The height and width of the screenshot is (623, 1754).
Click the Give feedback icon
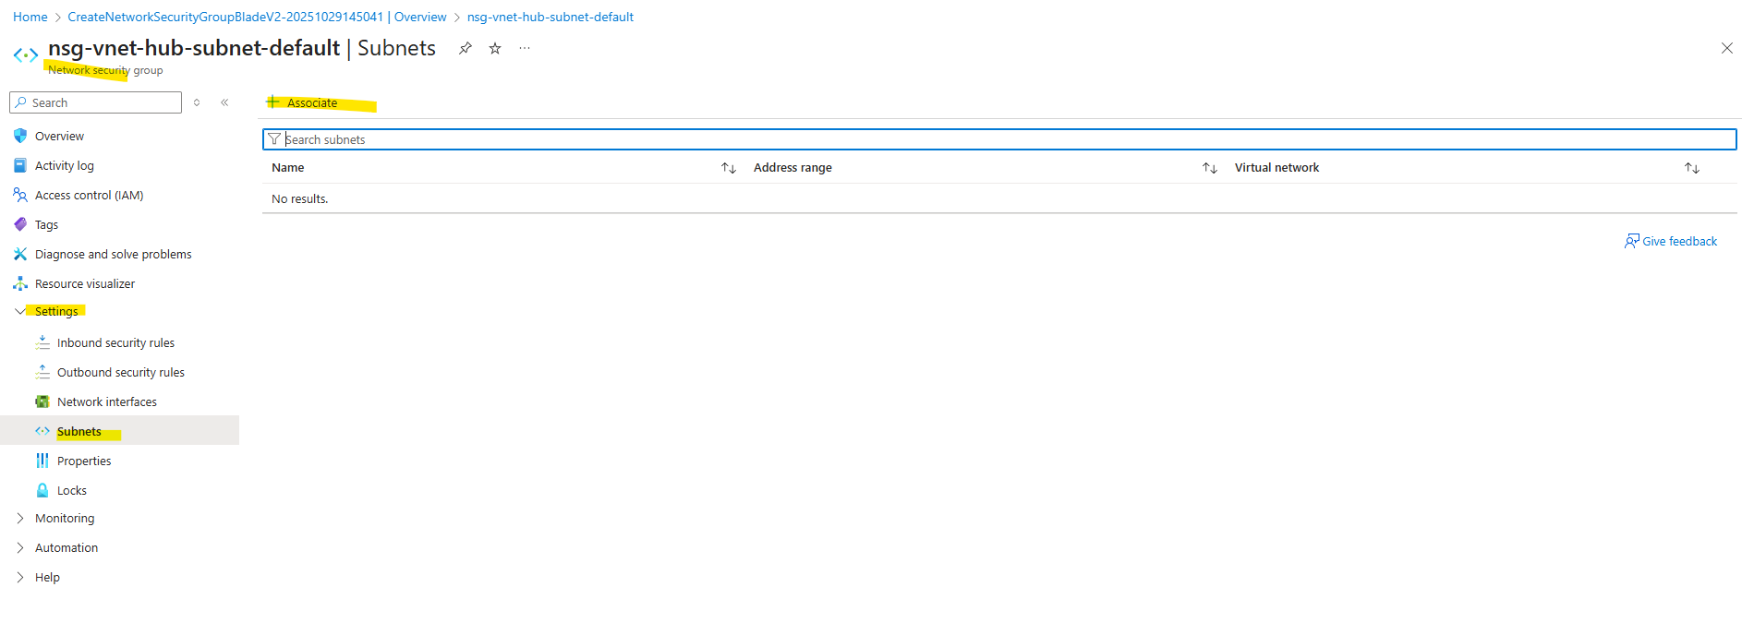(1632, 241)
